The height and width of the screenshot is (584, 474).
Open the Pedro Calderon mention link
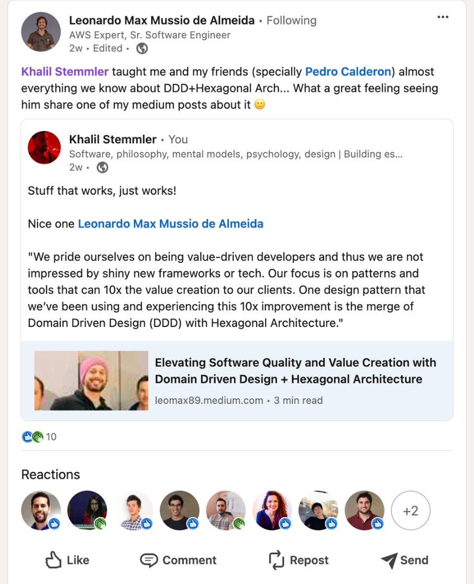point(348,72)
